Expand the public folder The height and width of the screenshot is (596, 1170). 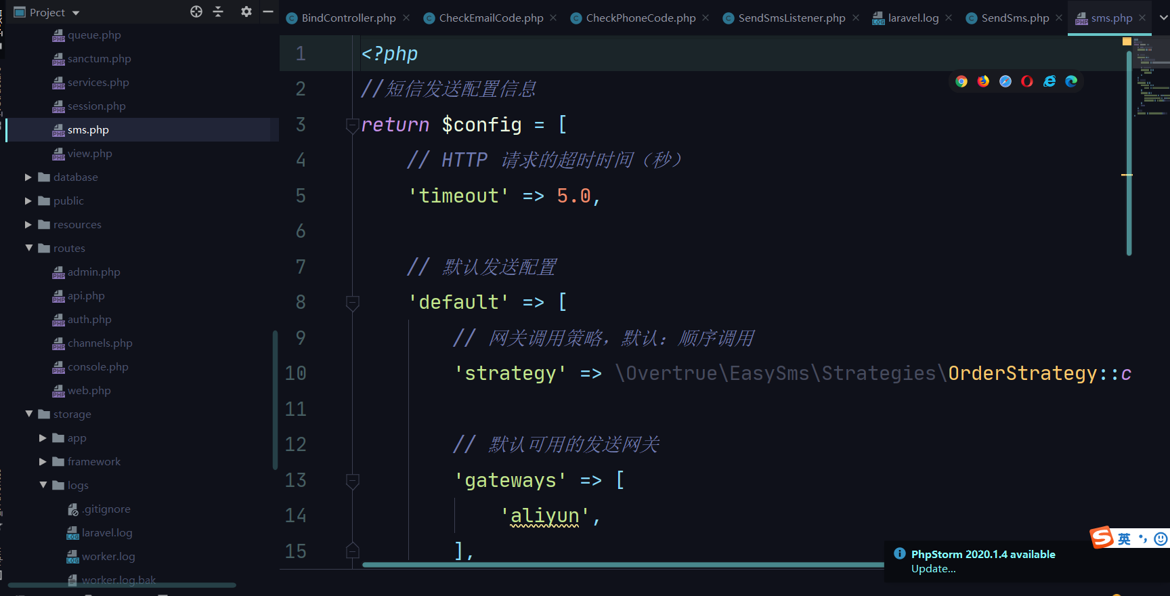pos(28,201)
